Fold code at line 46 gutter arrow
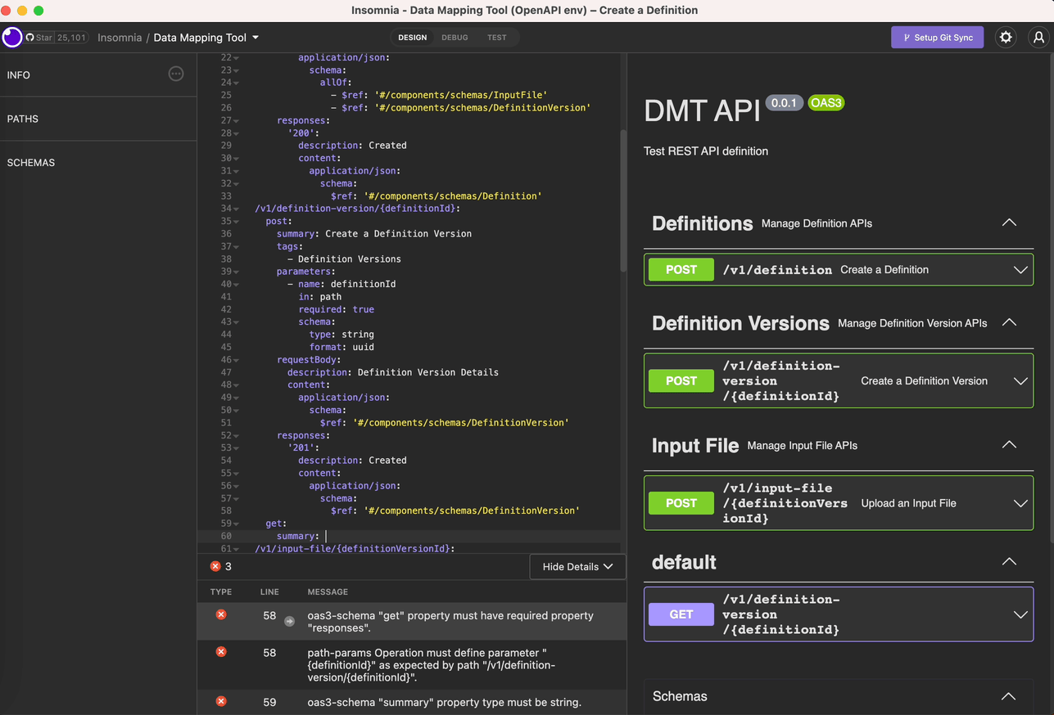The height and width of the screenshot is (715, 1054). point(237,359)
